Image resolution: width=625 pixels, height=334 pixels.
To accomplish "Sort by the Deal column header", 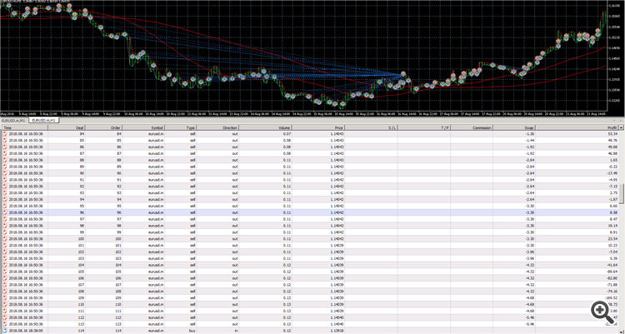I will click(67, 128).
